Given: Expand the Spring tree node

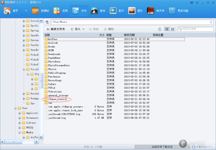Looking at the screenshot, I should (x=24, y=31).
